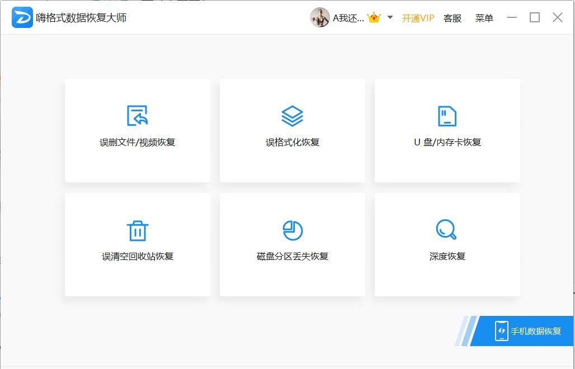Click the blue app logo in title bar
The height and width of the screenshot is (369, 575).
(x=22, y=18)
